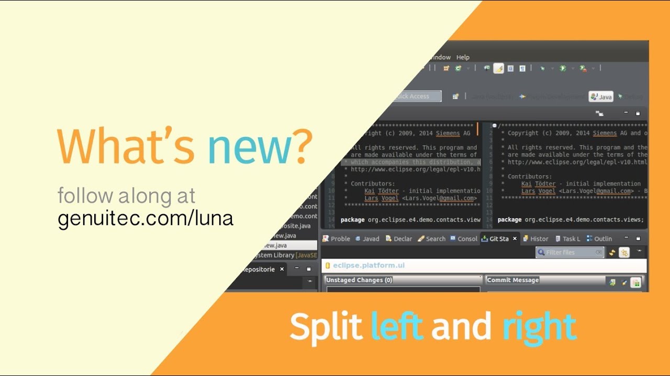The height and width of the screenshot is (376, 670).
Task: Minimize the Git Repositories panel
Action: click(297, 268)
